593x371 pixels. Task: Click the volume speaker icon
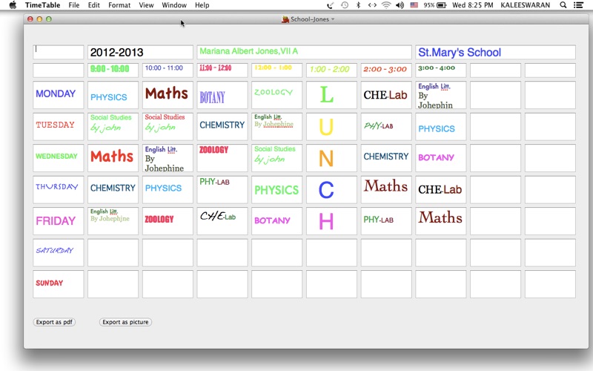click(x=400, y=5)
